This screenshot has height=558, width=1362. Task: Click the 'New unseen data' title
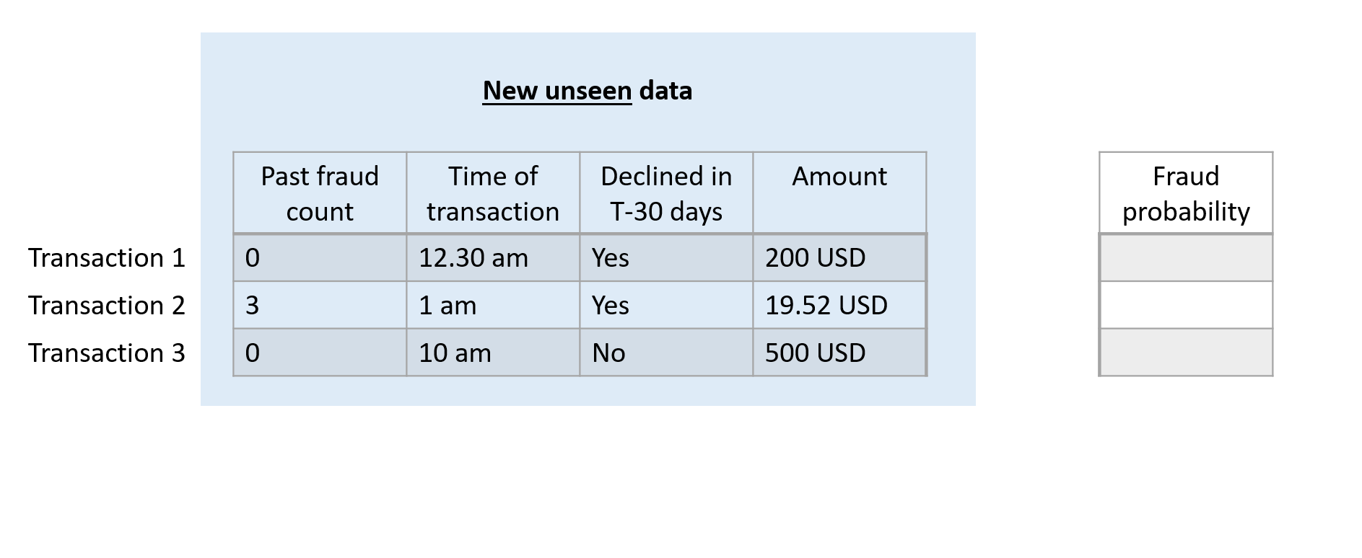[x=587, y=91]
